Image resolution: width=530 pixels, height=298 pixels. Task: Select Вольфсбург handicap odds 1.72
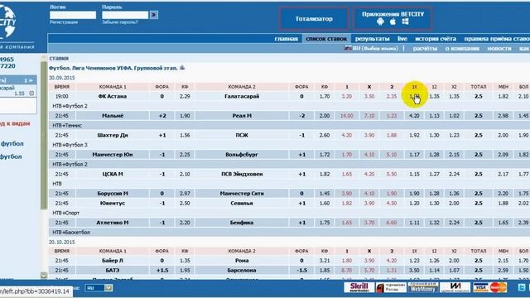(x=325, y=155)
